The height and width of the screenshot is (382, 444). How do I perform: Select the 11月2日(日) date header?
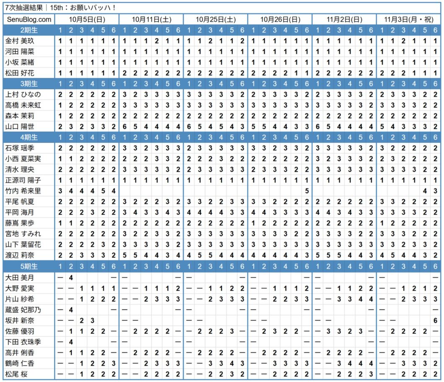[344, 20]
